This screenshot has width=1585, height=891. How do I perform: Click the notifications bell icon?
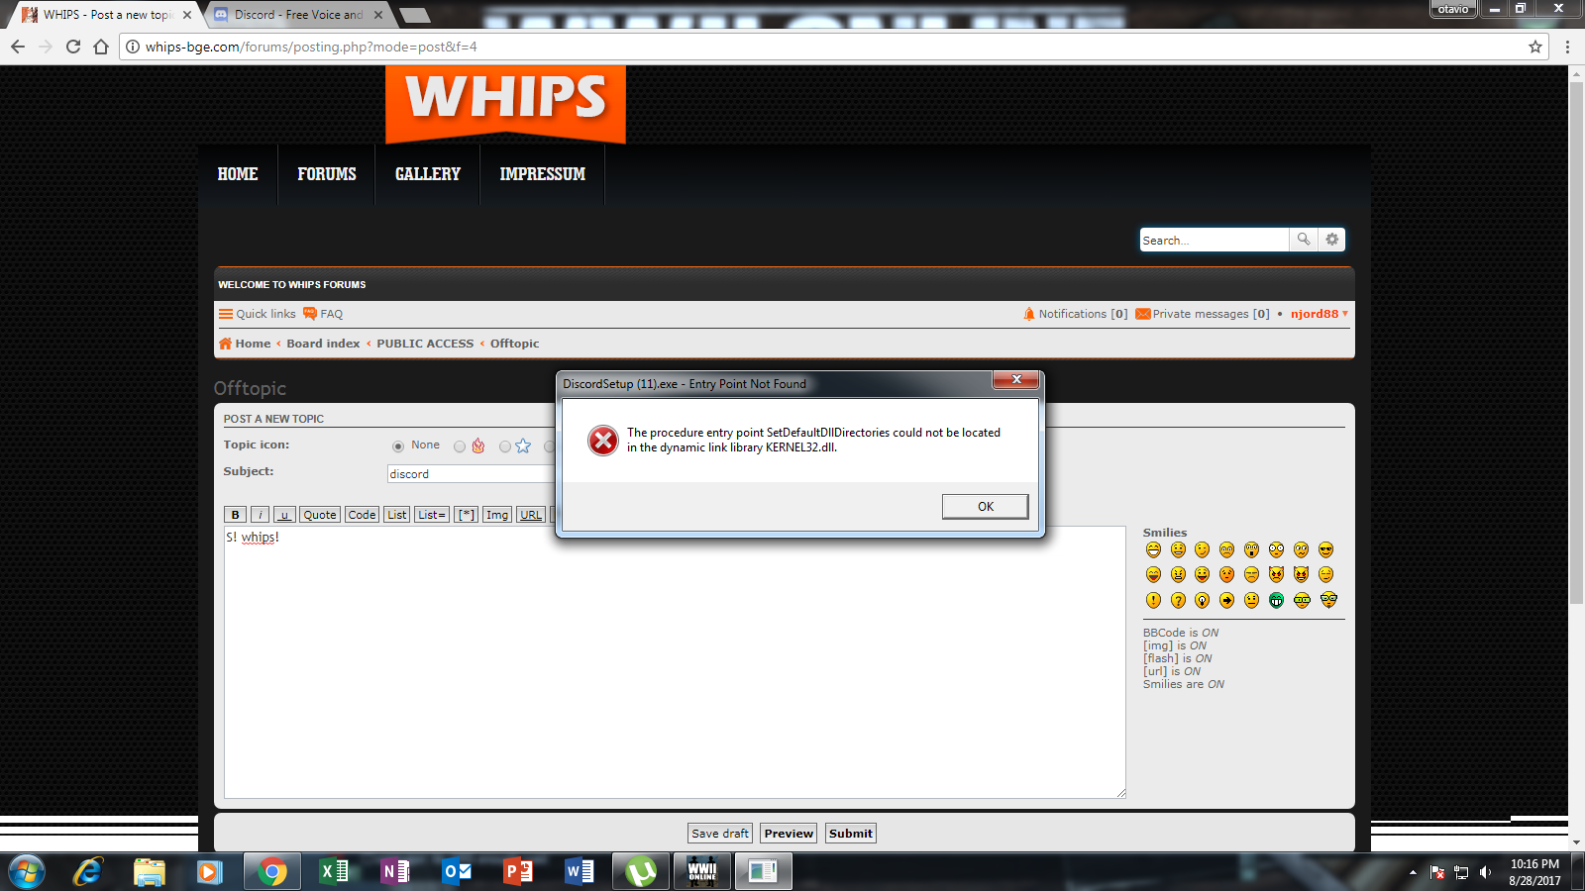tap(1029, 314)
